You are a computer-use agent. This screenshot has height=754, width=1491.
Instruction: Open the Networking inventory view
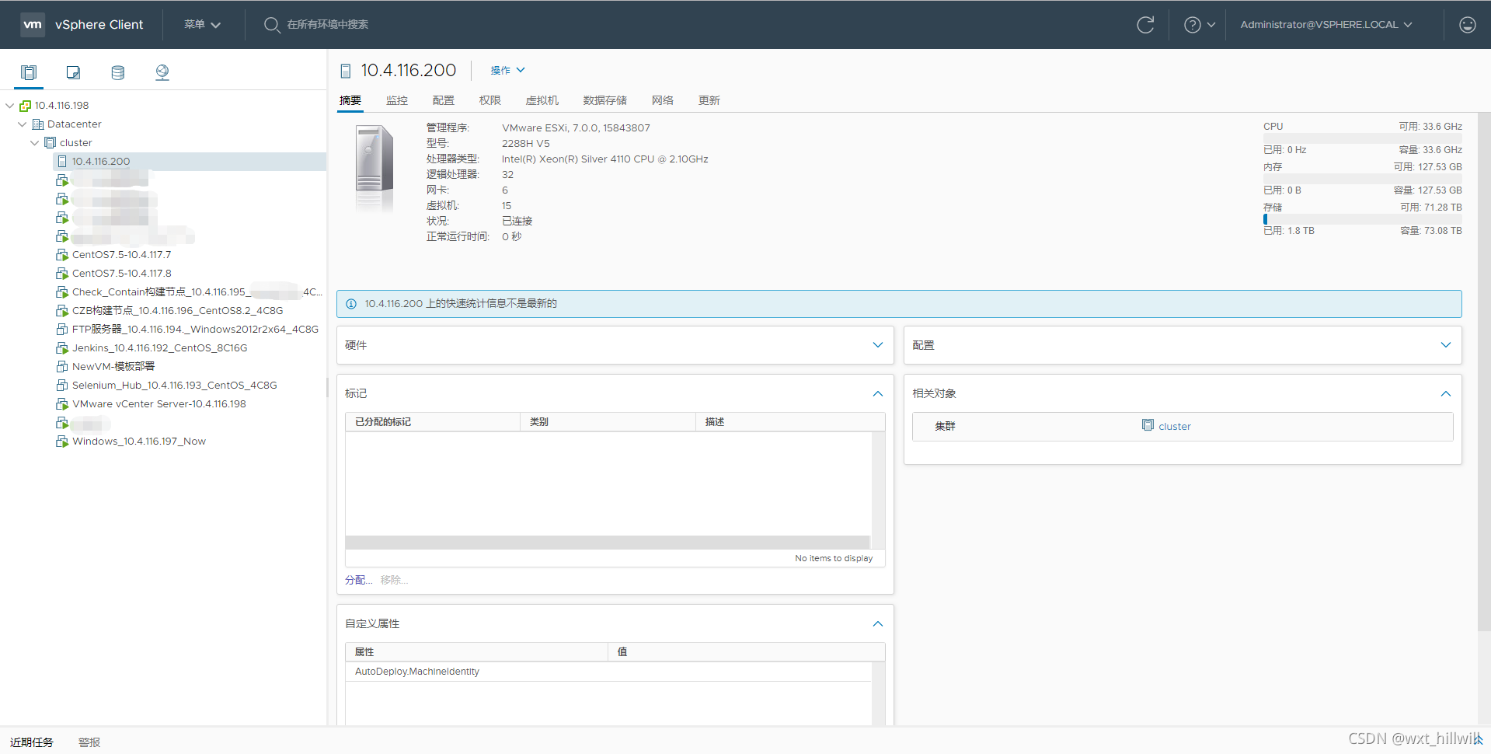pos(162,72)
